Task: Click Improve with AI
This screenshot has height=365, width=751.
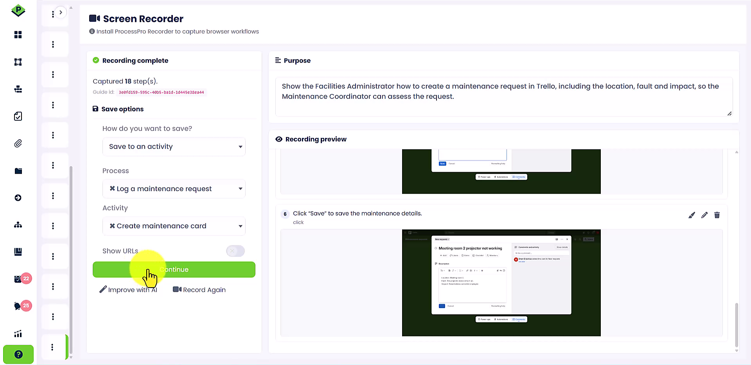Action: point(128,290)
